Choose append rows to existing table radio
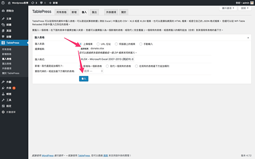Viewport: 255px width, 159px height. (x=136, y=66)
